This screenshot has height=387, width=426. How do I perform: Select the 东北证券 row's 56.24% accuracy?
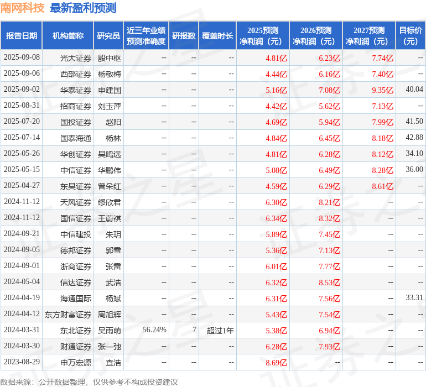coord(154,331)
